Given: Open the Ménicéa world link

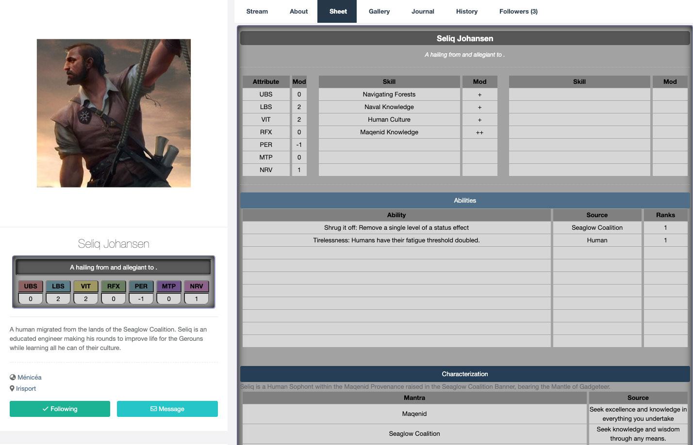Looking at the screenshot, I should (x=29, y=377).
